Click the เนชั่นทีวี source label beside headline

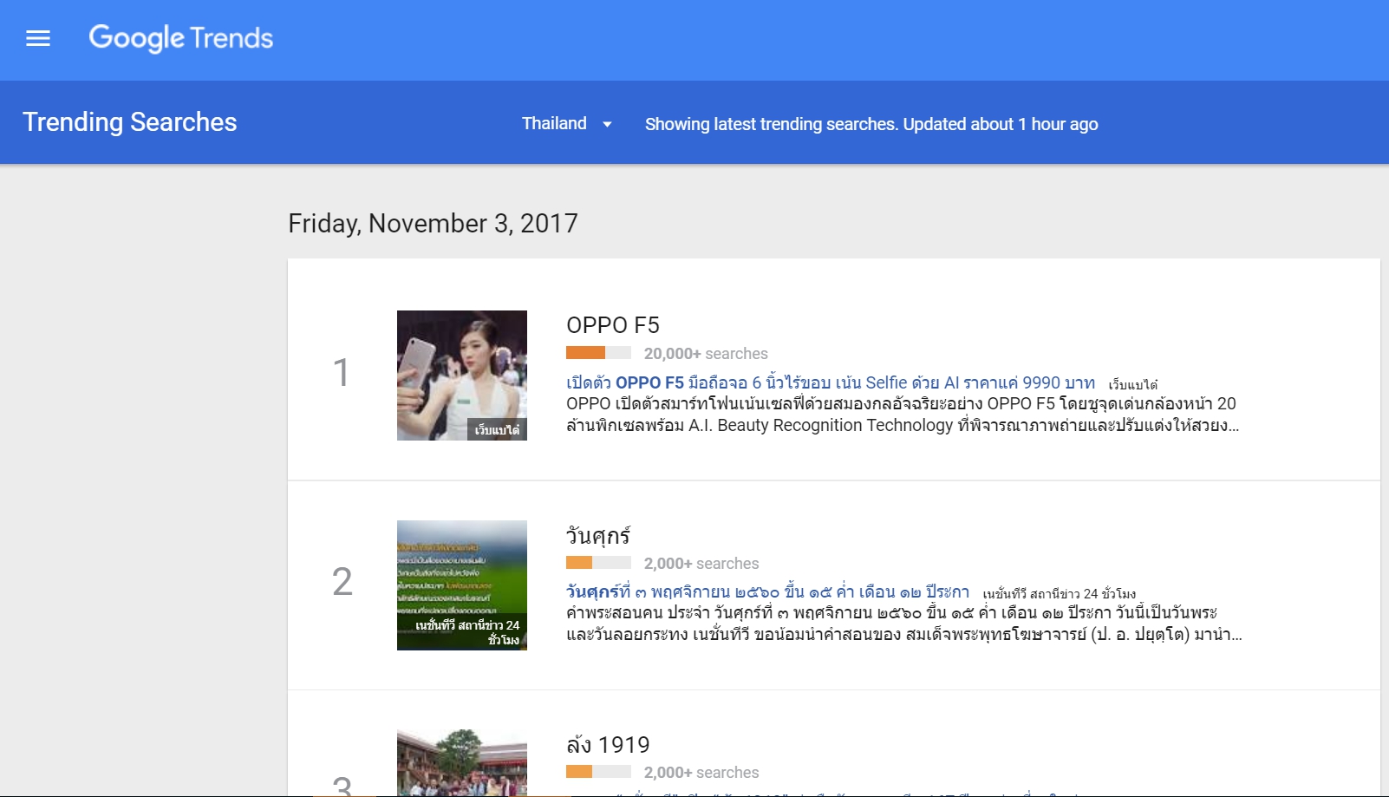click(x=1059, y=594)
